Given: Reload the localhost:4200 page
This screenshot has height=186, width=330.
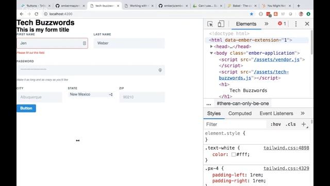Looking at the screenshot, I should 37,14.
